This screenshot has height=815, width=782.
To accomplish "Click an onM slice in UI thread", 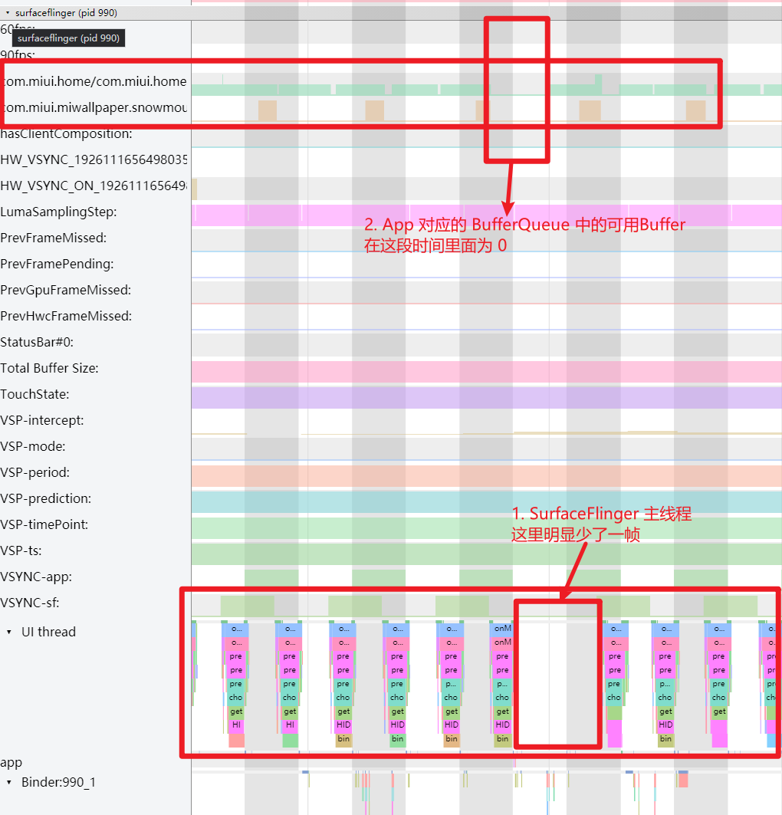I will pyautogui.click(x=502, y=627).
